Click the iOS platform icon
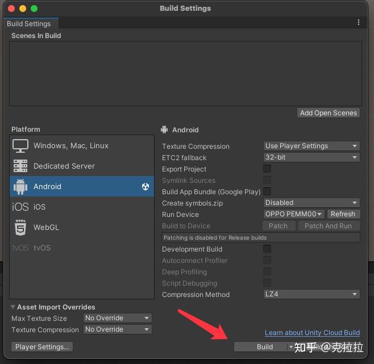This screenshot has width=374, height=364. click(20, 207)
